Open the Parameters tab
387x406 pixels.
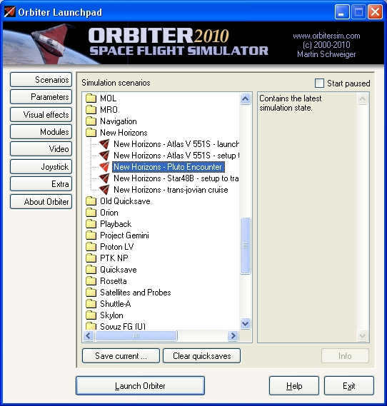41,97
